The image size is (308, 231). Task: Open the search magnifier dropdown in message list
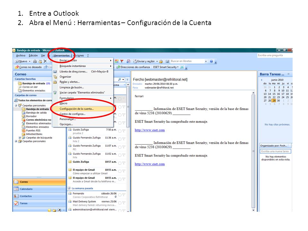tap(123, 80)
